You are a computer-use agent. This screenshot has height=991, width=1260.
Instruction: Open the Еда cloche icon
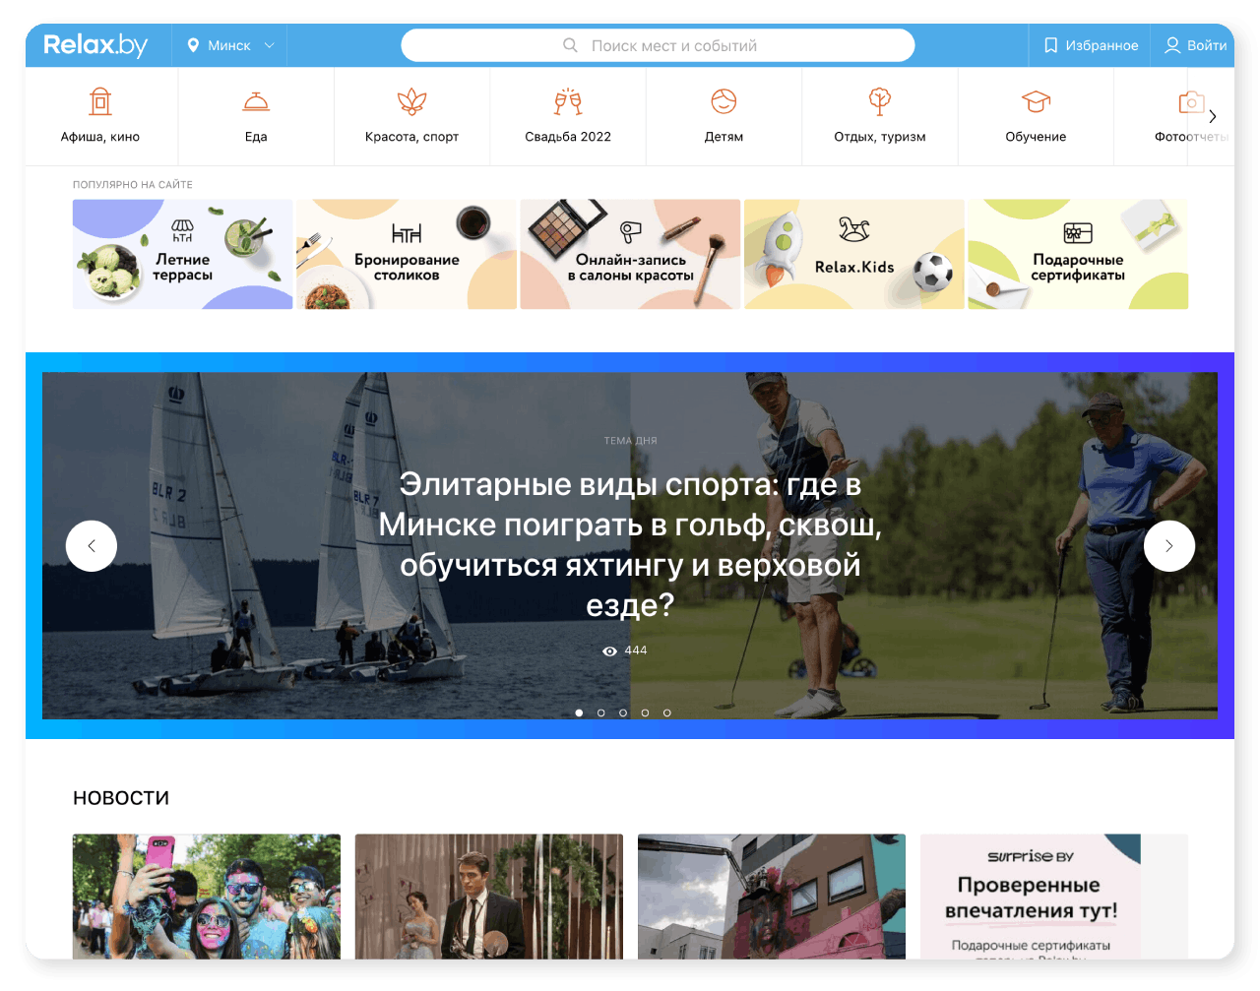(x=256, y=101)
